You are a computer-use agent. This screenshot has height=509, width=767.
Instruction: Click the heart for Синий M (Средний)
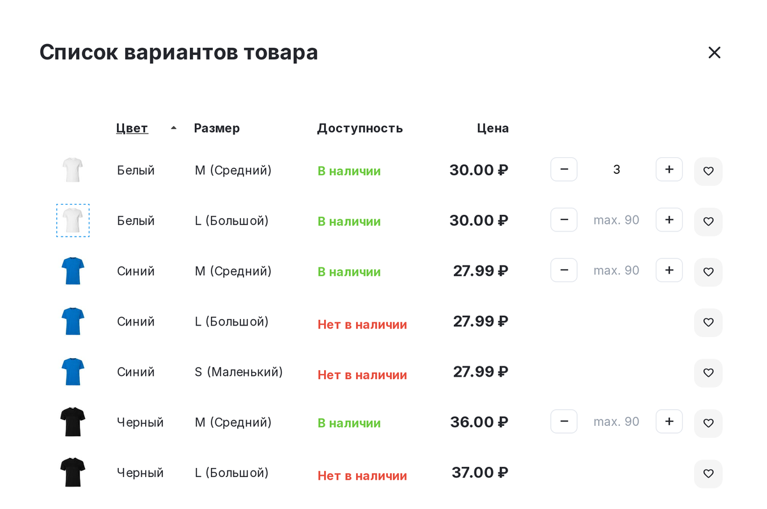(x=708, y=272)
